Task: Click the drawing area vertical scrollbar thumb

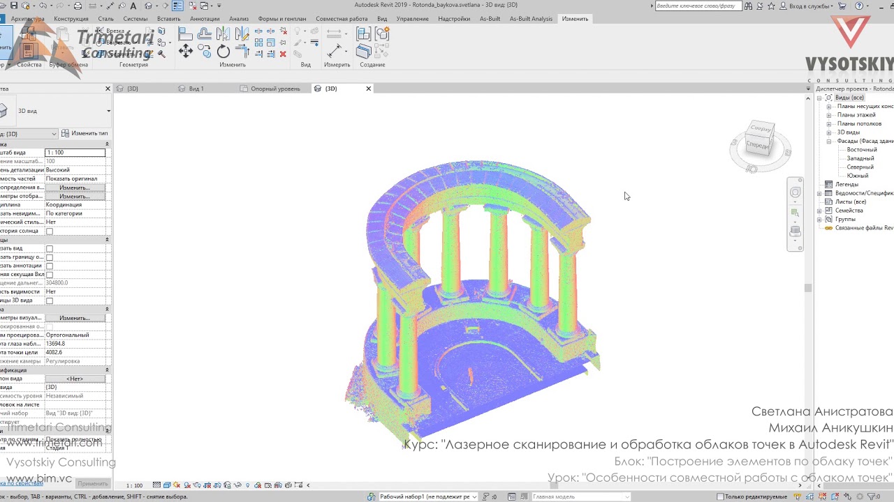Action: pyautogui.click(x=808, y=288)
